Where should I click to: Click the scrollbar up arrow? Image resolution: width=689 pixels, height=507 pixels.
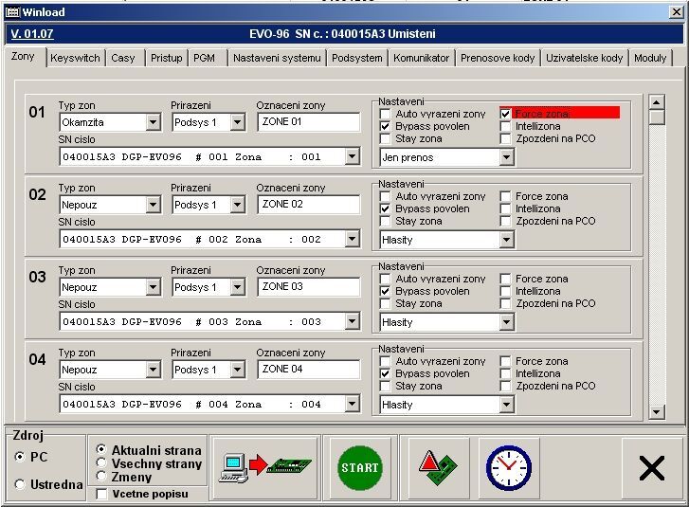point(657,100)
